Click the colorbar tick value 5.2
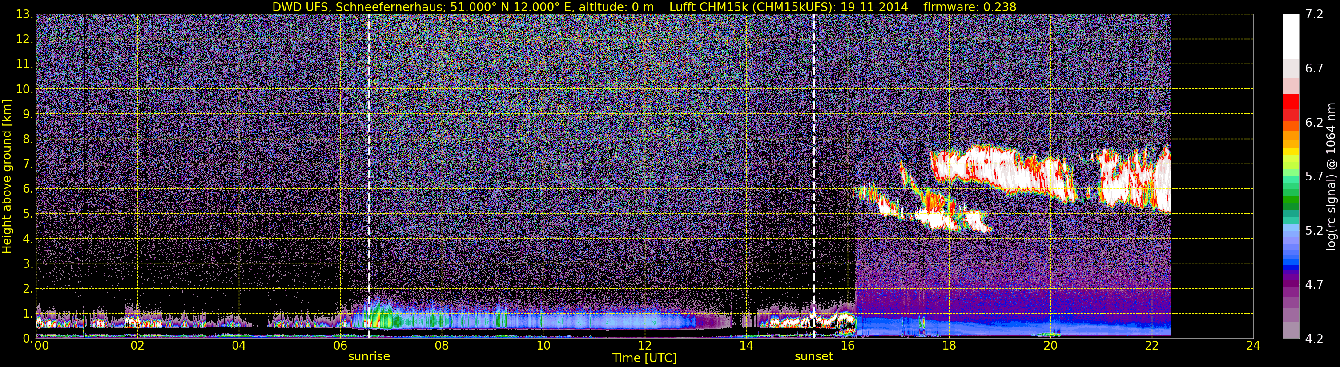The width and height of the screenshot is (1340, 367). pos(1314,231)
